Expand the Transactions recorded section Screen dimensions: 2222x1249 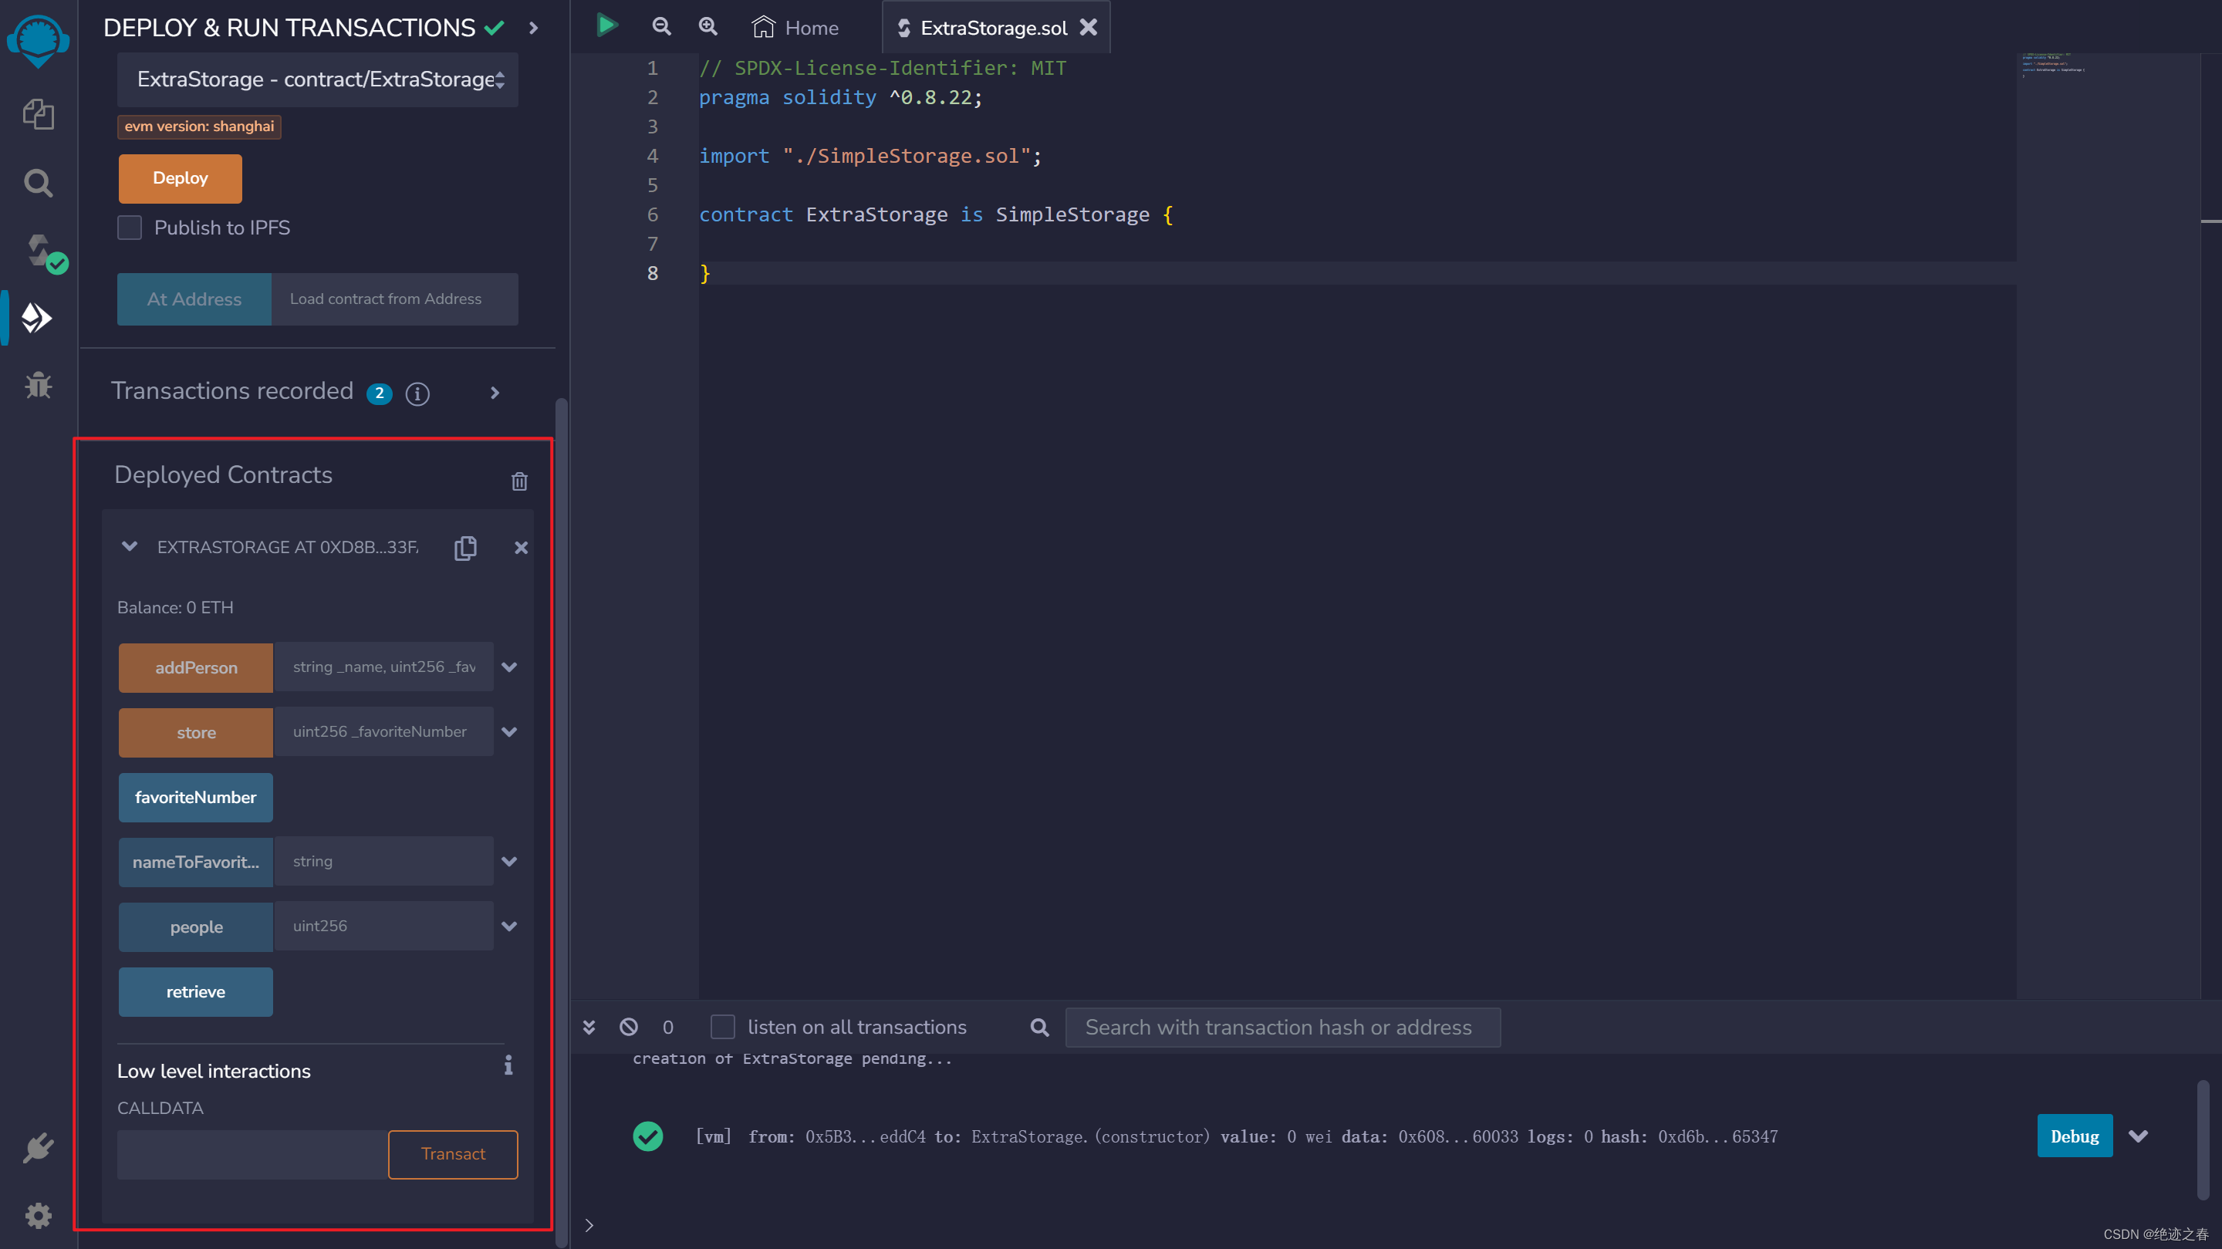tap(495, 393)
